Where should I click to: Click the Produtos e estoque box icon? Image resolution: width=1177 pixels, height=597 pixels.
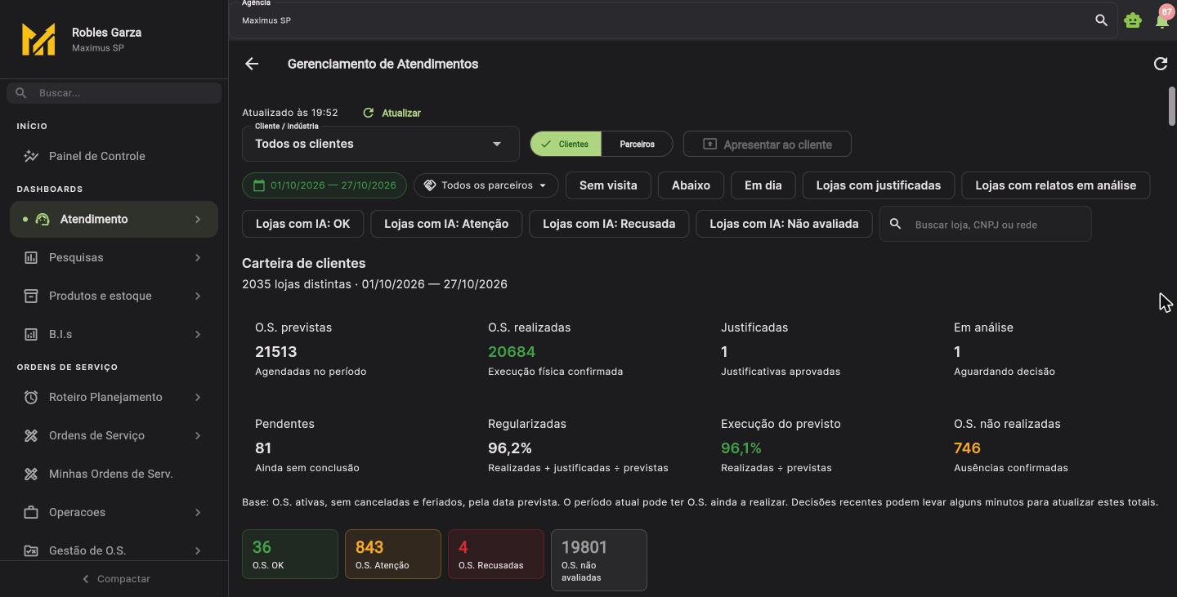click(x=31, y=296)
